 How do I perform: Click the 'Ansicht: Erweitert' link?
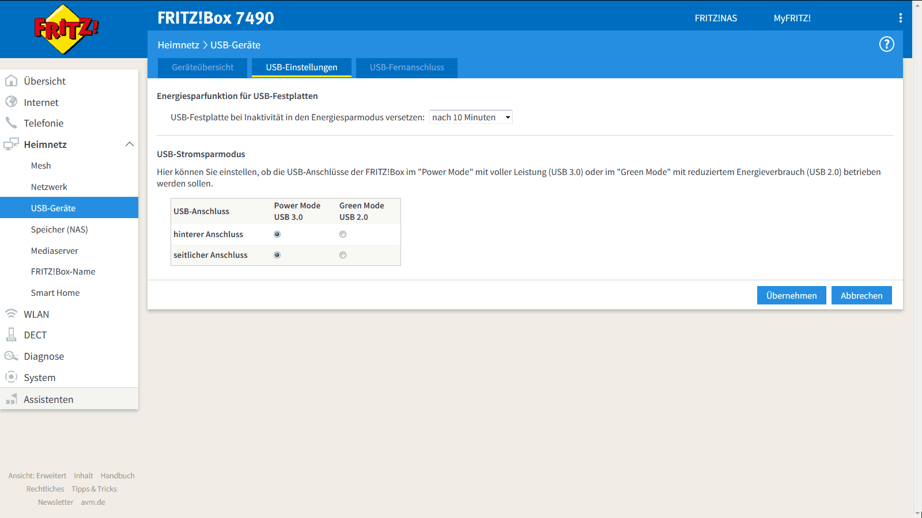tap(37, 475)
